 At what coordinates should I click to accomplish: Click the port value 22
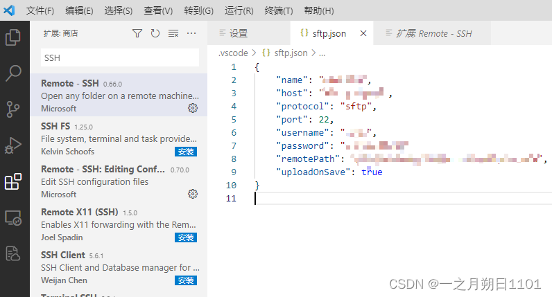(324, 120)
